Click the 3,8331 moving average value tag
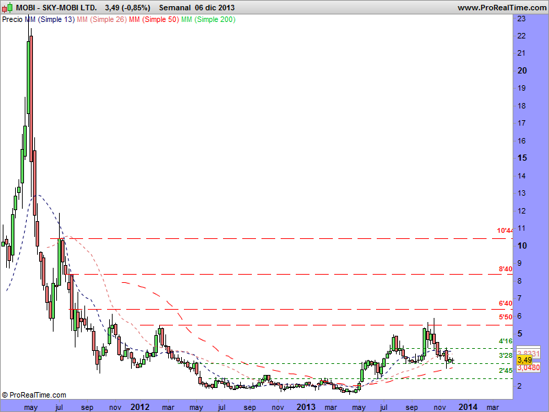The height and width of the screenshot is (412, 549). pyautogui.click(x=528, y=354)
